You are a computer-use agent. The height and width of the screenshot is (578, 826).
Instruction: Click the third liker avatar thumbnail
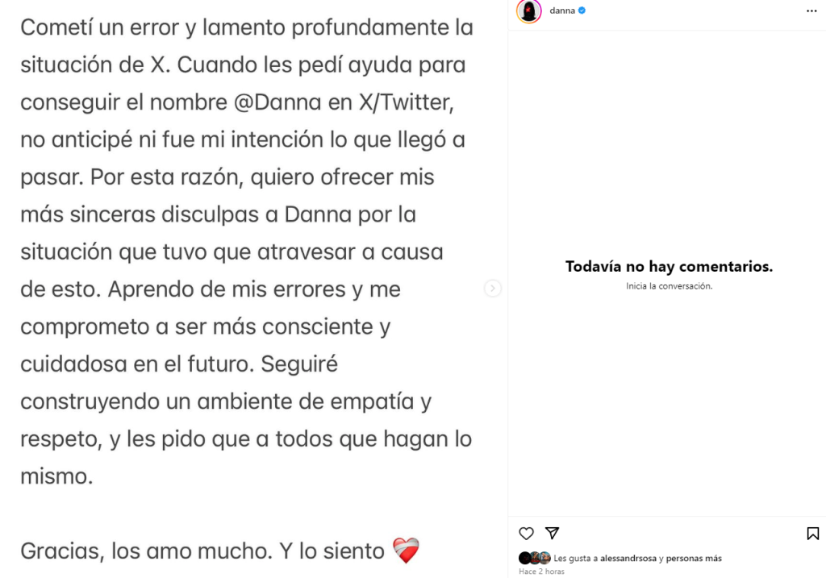(545, 558)
